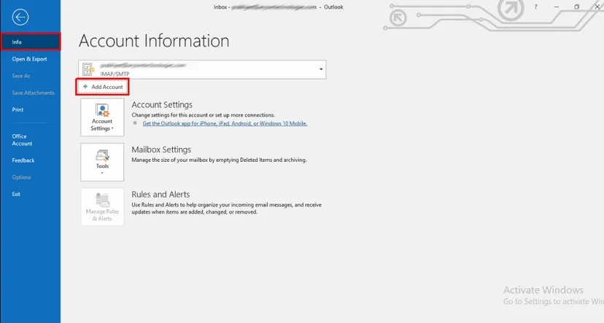Click the 'Manage the size of your mailbox' text
This screenshot has height=323, width=604.
219,160
